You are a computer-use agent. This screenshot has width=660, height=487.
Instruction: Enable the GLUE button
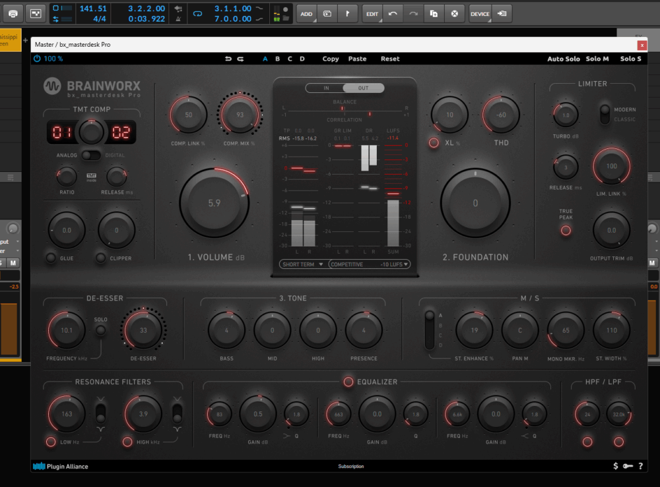click(x=51, y=258)
